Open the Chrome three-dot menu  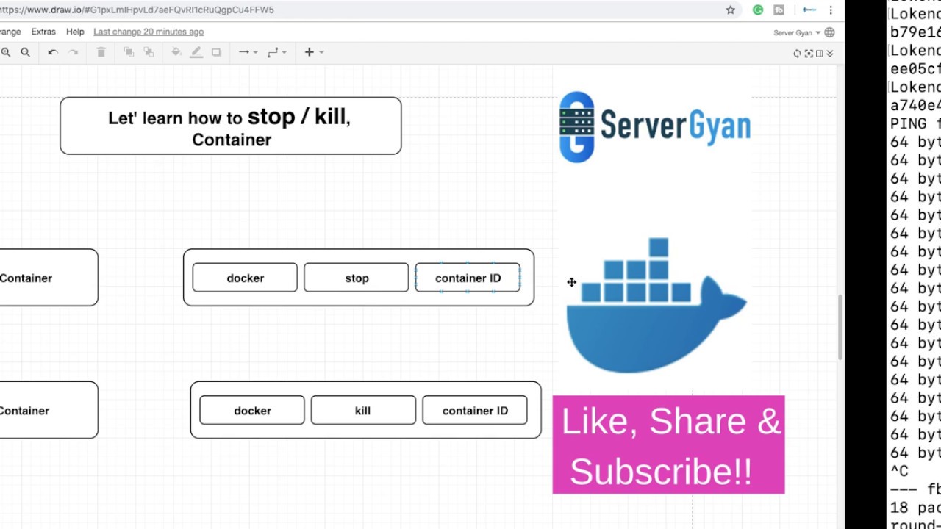[831, 10]
